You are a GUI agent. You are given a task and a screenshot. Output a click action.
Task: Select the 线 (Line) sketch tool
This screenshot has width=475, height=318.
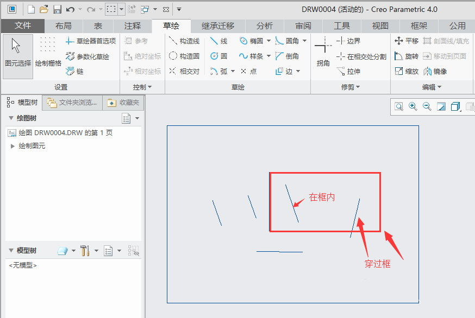[223, 41]
